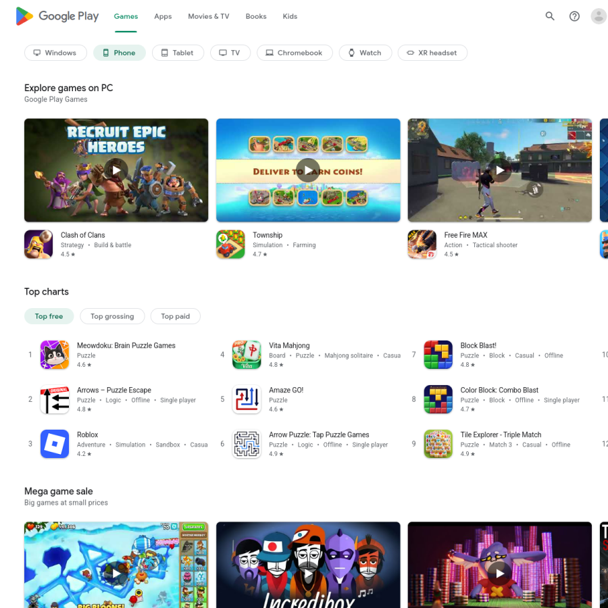
Task: Open the Vita Mahjong app icon
Action: click(247, 355)
